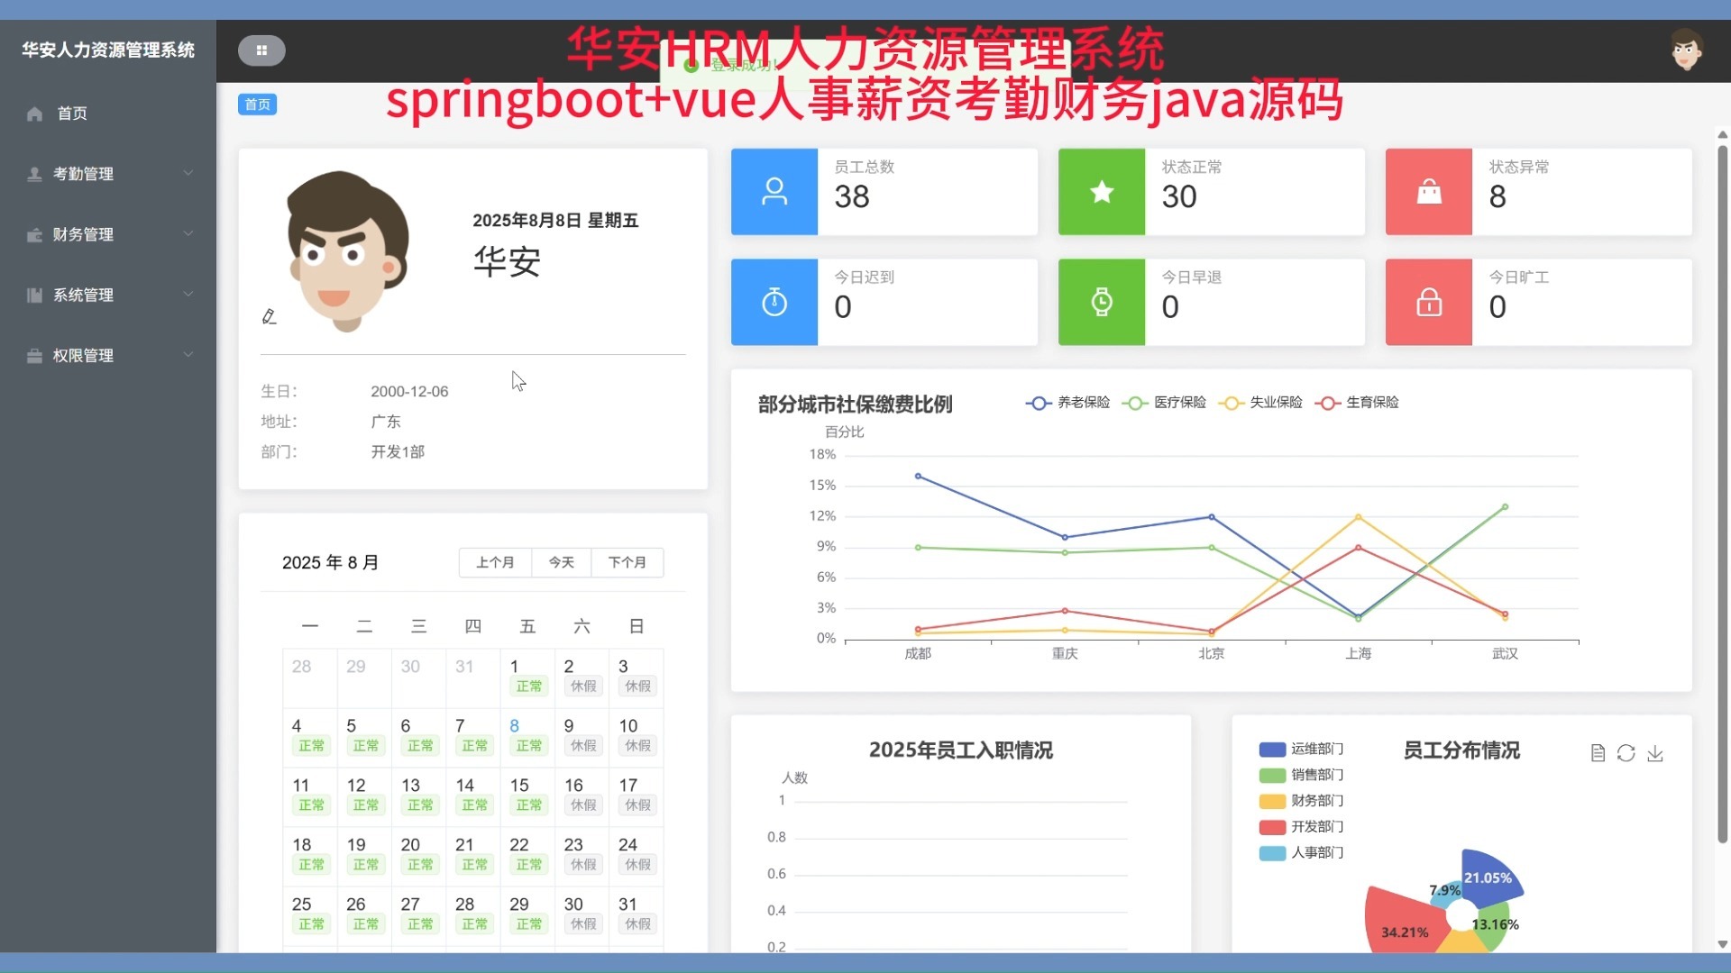The width and height of the screenshot is (1731, 973).
Task: Click the 下个月 calendar button
Action: [x=627, y=562]
